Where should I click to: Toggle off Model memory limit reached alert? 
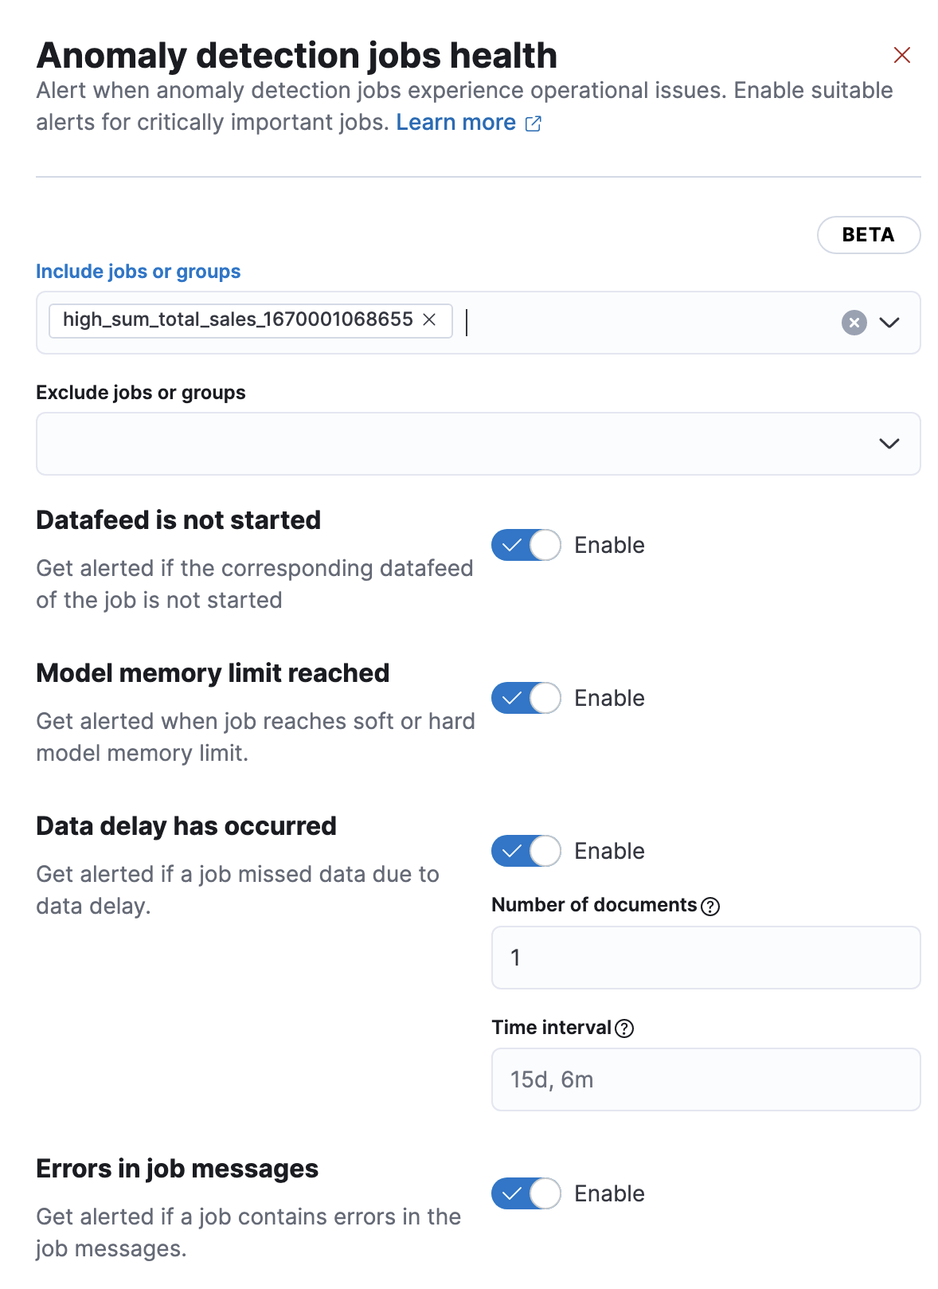click(x=526, y=699)
